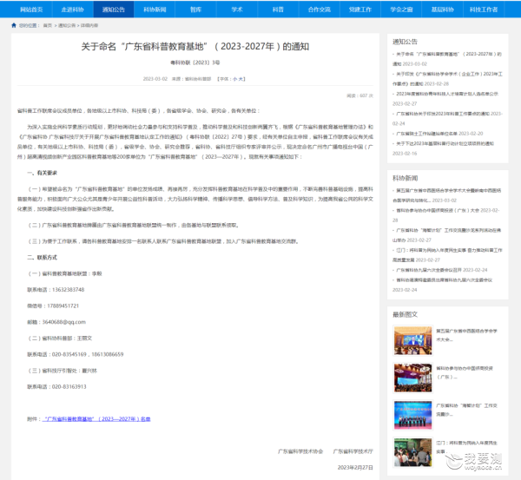Click the closing date 2023年2月27日

355,467
